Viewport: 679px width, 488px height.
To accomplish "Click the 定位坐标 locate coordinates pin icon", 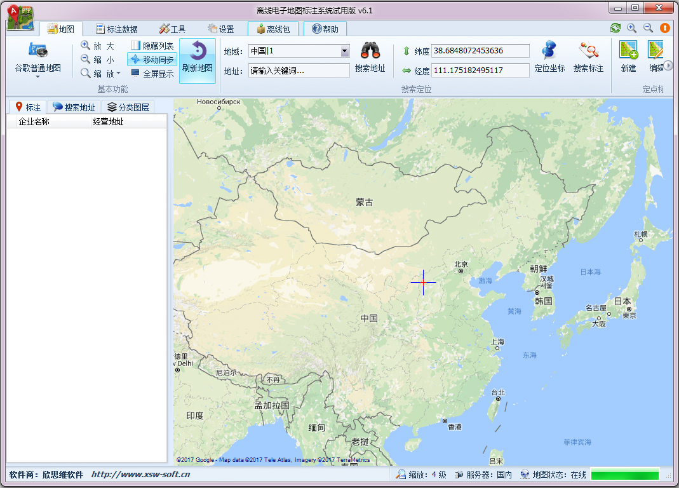I will (550, 51).
